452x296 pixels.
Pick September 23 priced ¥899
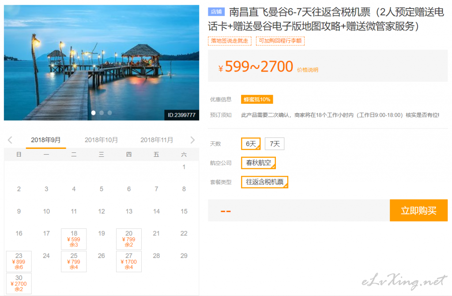[19, 262]
